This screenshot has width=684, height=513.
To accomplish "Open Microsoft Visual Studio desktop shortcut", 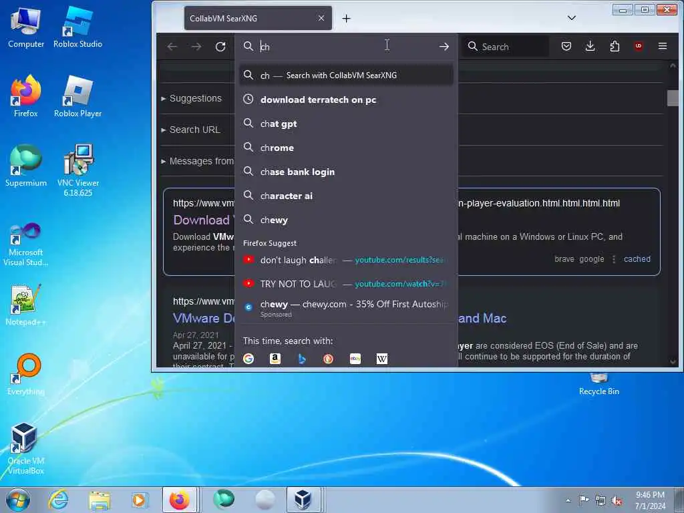I will (26, 244).
